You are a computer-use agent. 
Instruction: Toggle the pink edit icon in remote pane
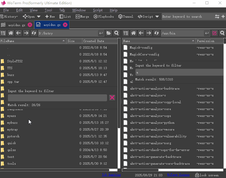tap(215, 33)
